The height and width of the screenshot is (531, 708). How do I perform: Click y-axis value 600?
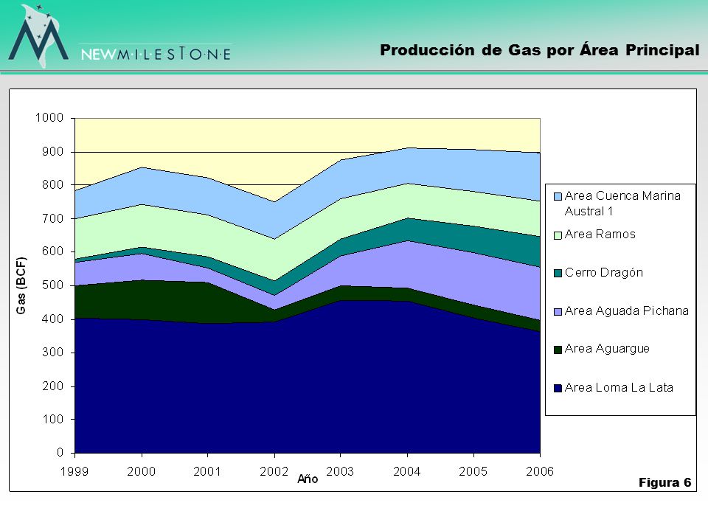coord(53,252)
